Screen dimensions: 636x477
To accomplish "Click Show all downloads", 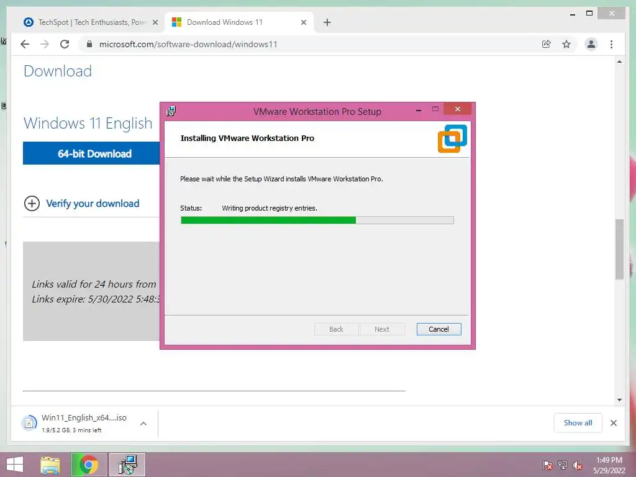I will [578, 422].
